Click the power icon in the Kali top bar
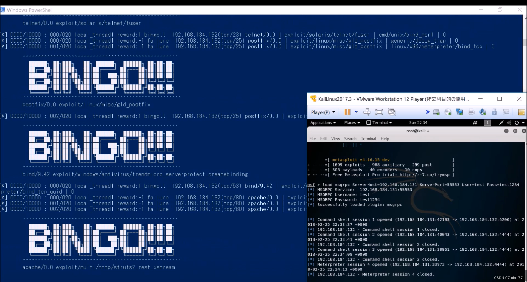 click(x=517, y=123)
